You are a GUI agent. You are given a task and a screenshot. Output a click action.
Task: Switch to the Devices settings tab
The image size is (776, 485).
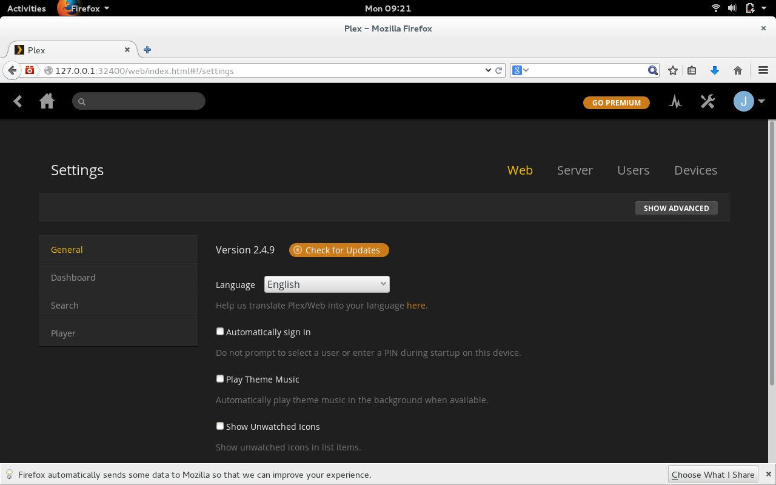pos(695,170)
